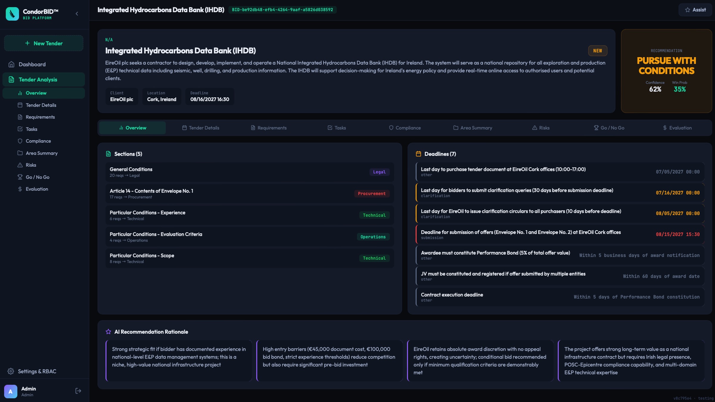The width and height of the screenshot is (715, 402).
Task: Click the Procurement tag
Action: point(372,194)
